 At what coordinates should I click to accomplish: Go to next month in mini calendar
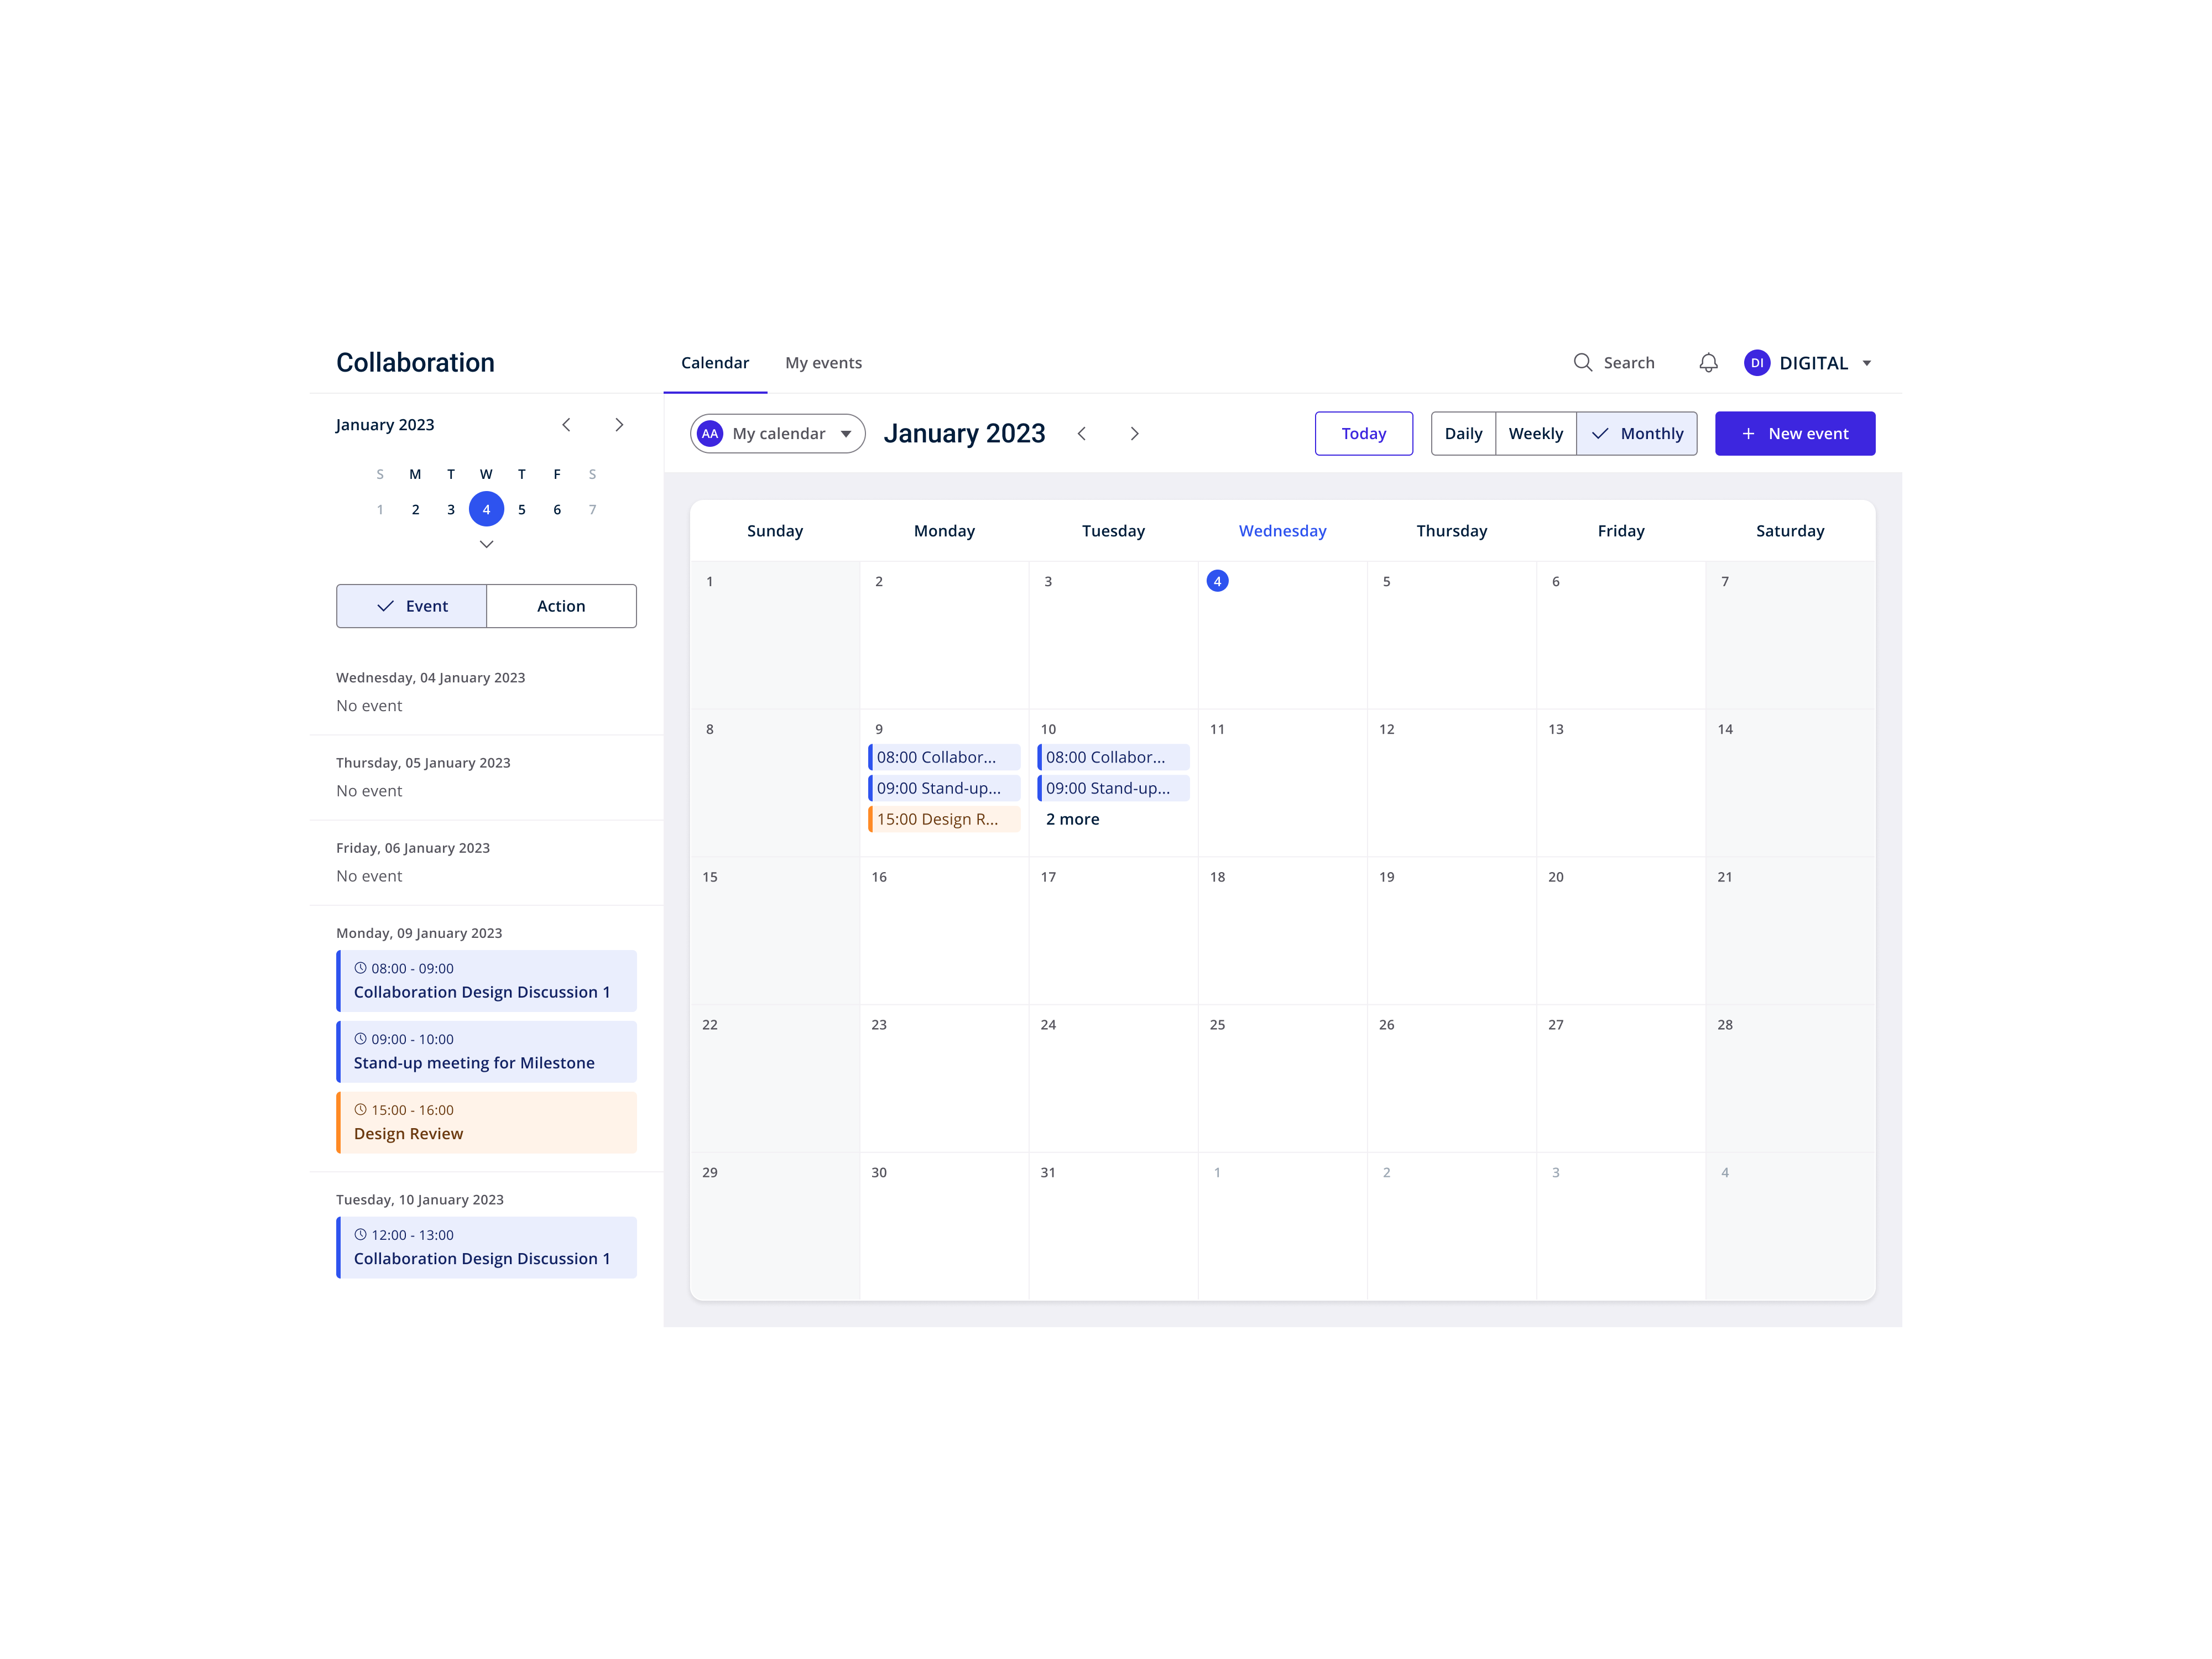(619, 425)
